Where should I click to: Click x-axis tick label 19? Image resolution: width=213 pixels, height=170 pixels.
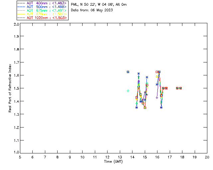click(x=195, y=157)
